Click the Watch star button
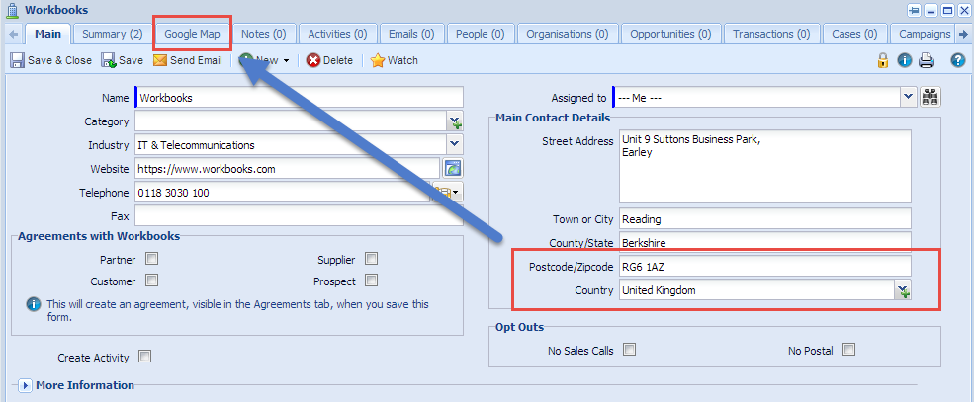Screen dimensions: 974x402 [394, 61]
